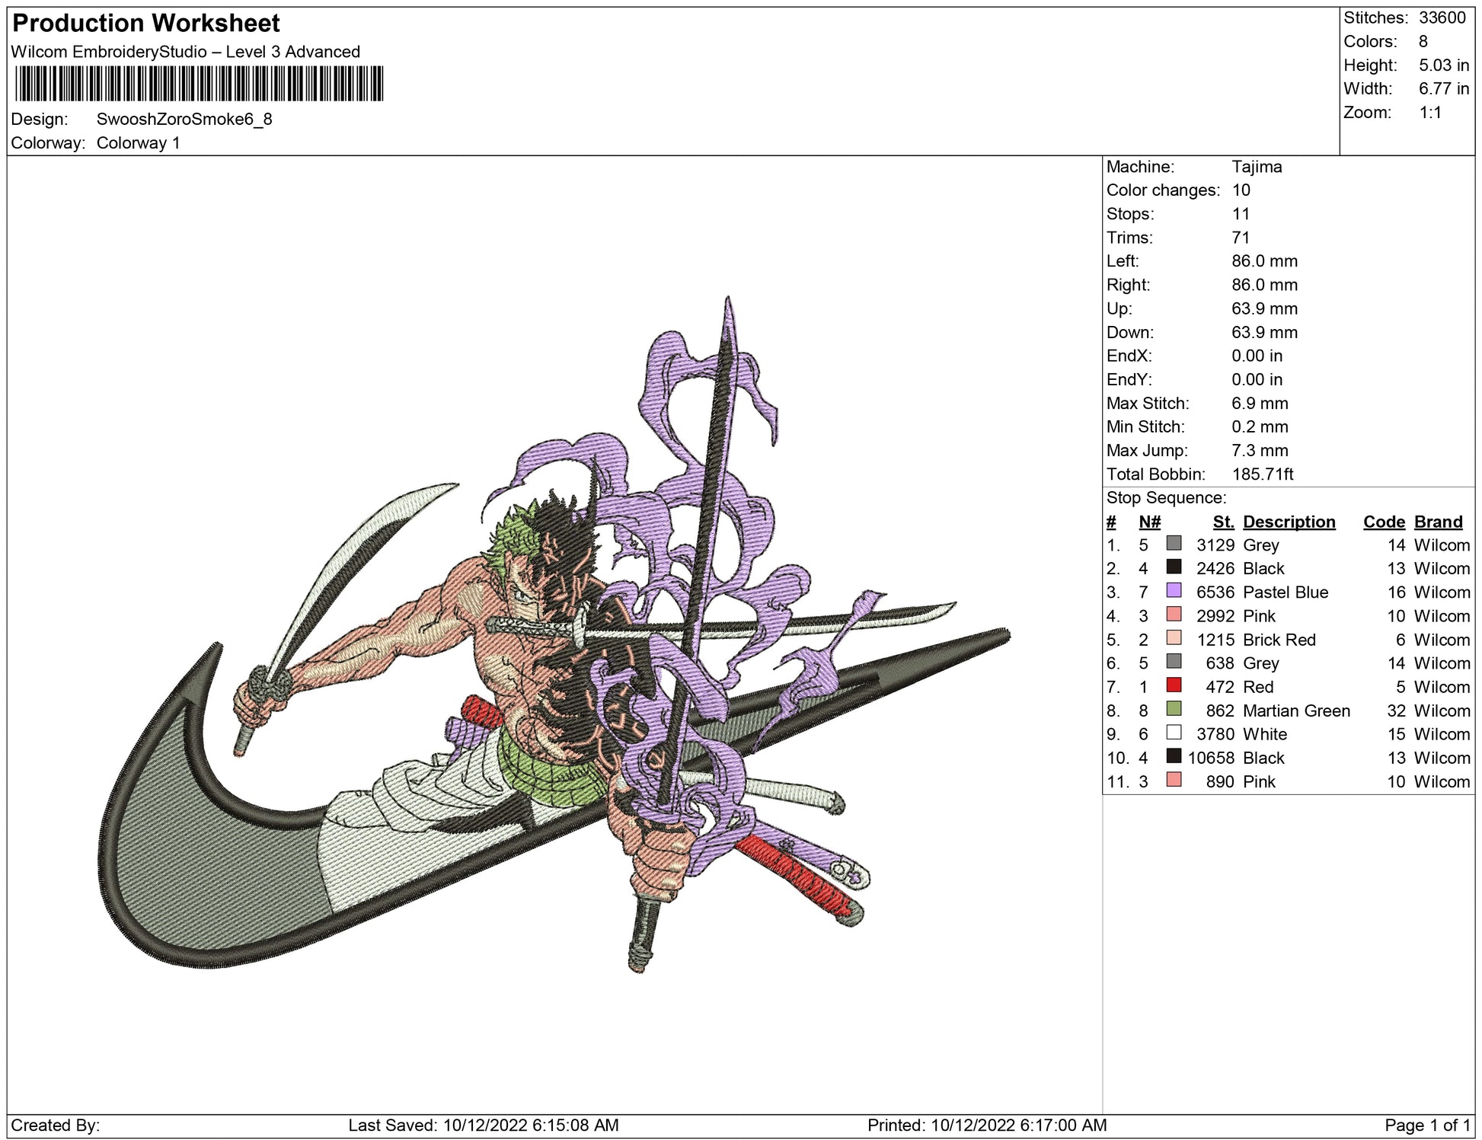Click the N# column header
Image resolution: width=1482 pixels, height=1140 pixels.
click(x=1149, y=522)
